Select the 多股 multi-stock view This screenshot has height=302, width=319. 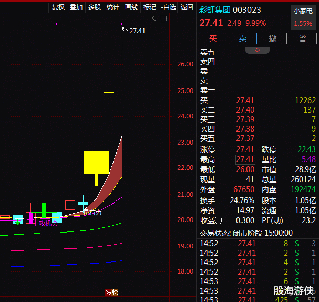[x=95, y=7]
